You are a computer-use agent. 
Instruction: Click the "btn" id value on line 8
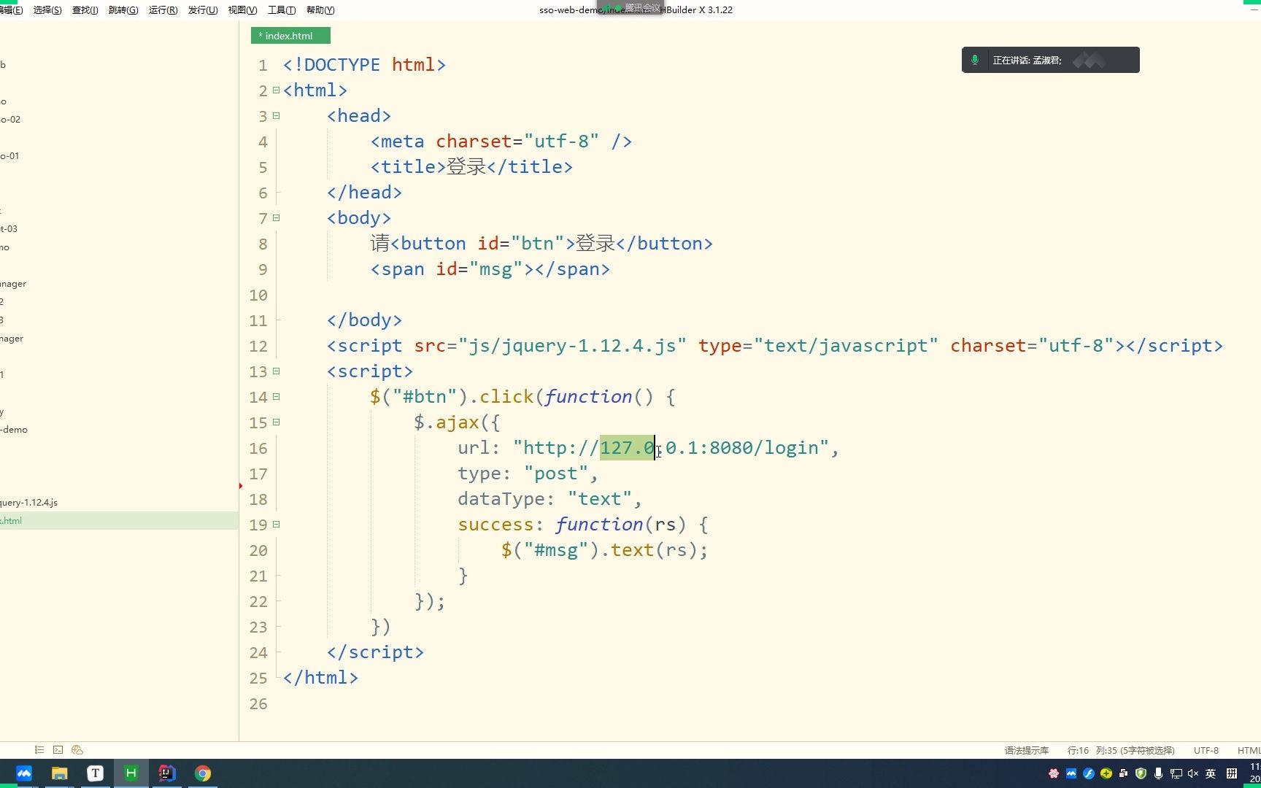(x=538, y=244)
